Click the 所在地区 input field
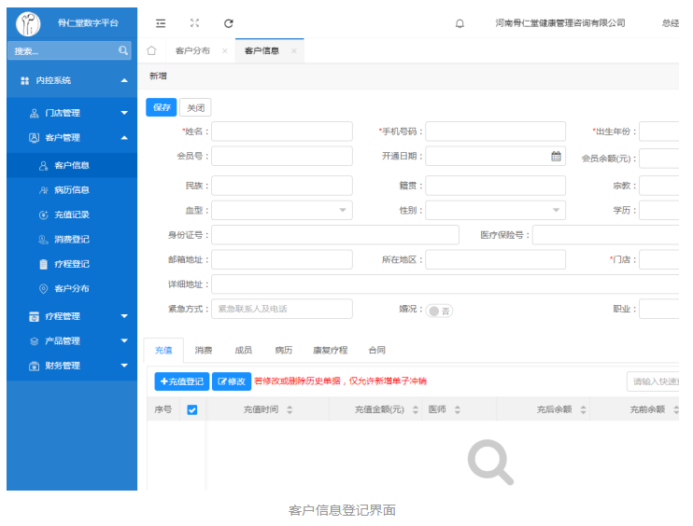 coord(495,259)
